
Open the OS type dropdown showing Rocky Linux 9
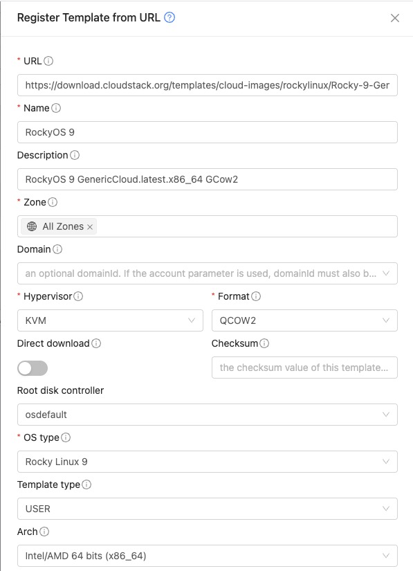[208, 462]
